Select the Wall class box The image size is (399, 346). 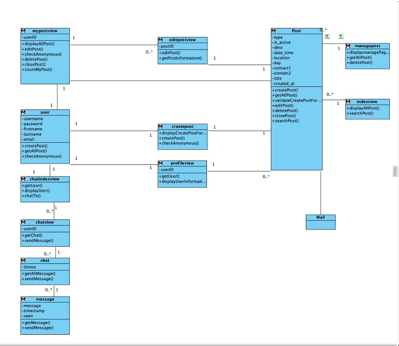tap(320, 222)
